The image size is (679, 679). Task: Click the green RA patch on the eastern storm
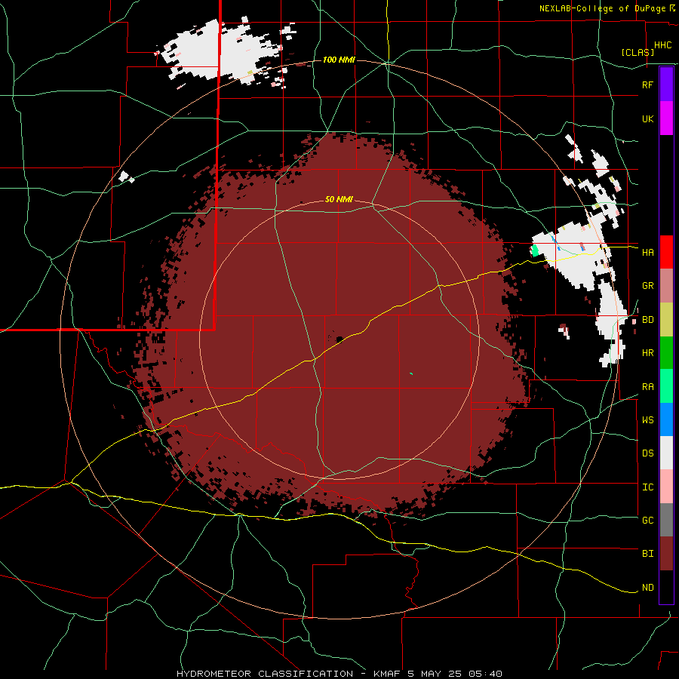coord(535,250)
